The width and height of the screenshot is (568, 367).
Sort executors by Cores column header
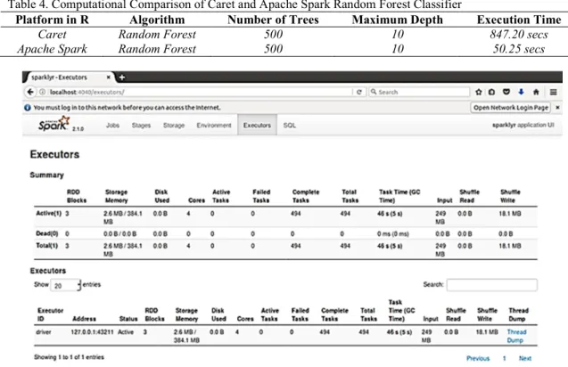pos(245,319)
